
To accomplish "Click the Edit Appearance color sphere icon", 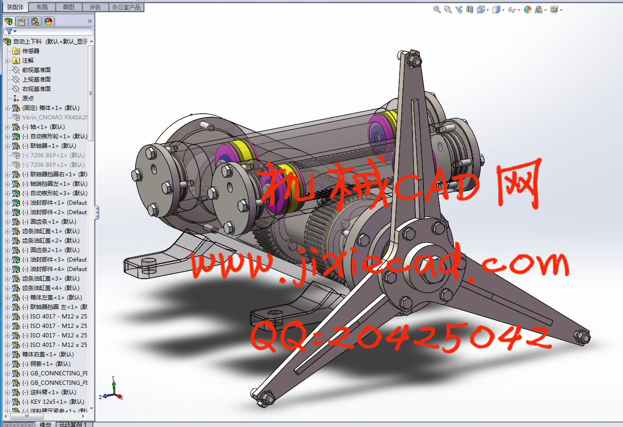I will pos(527,9).
